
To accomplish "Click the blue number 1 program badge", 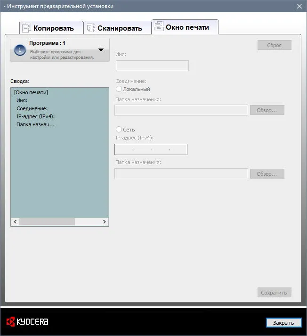I will point(20,50).
